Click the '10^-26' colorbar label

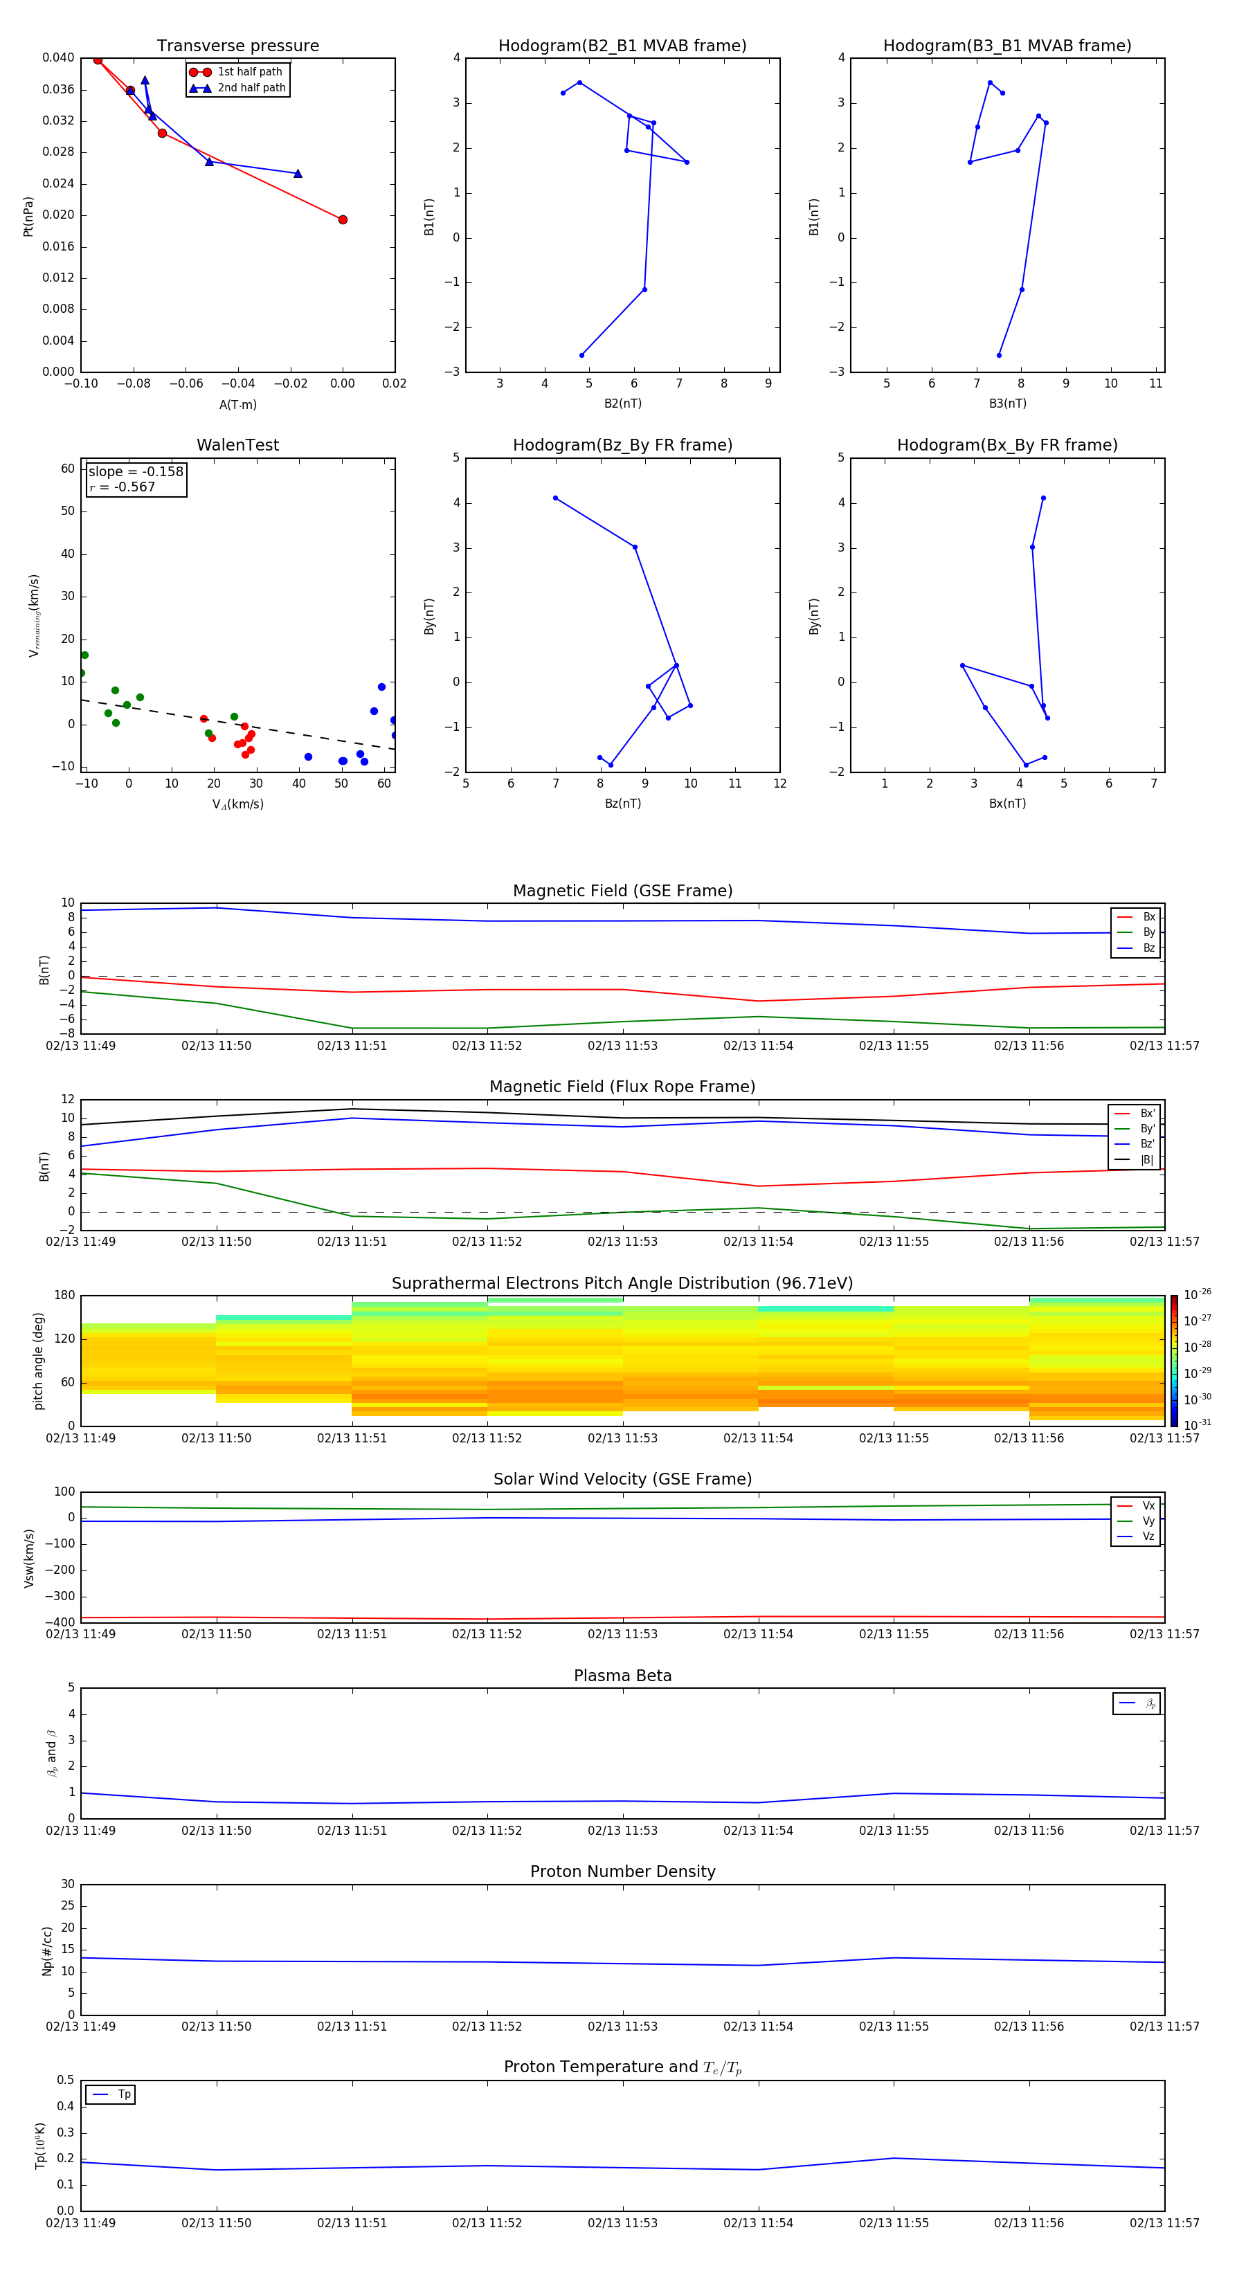coord(1198,1294)
